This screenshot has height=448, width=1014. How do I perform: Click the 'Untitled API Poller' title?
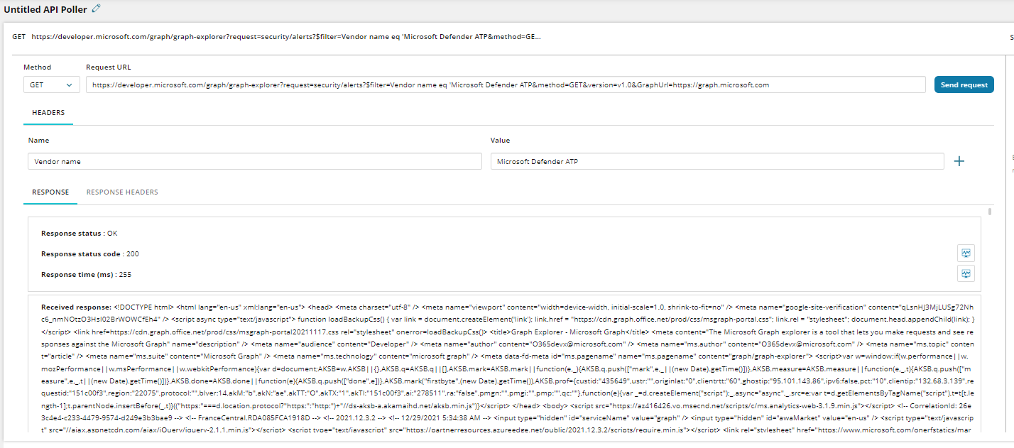click(x=46, y=9)
